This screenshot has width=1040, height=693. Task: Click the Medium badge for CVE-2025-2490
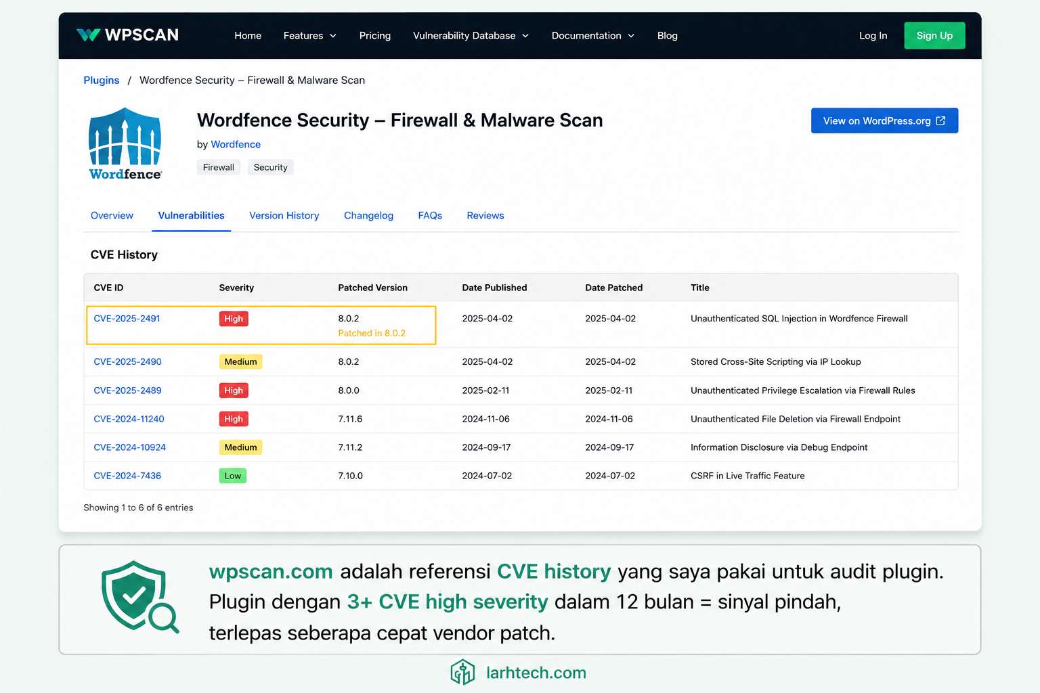pos(240,361)
